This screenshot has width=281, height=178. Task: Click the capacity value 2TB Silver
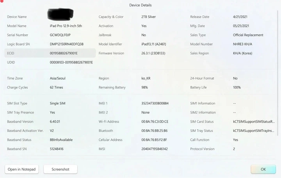[x=148, y=17]
